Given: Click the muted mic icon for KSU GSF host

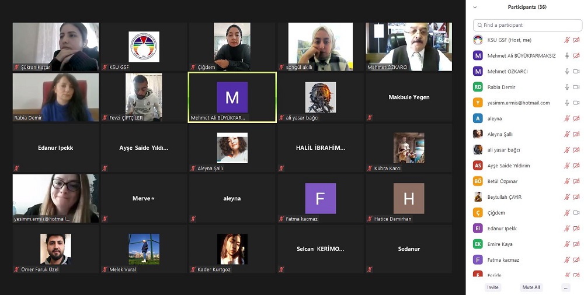Looking at the screenshot, I should click(x=566, y=40).
